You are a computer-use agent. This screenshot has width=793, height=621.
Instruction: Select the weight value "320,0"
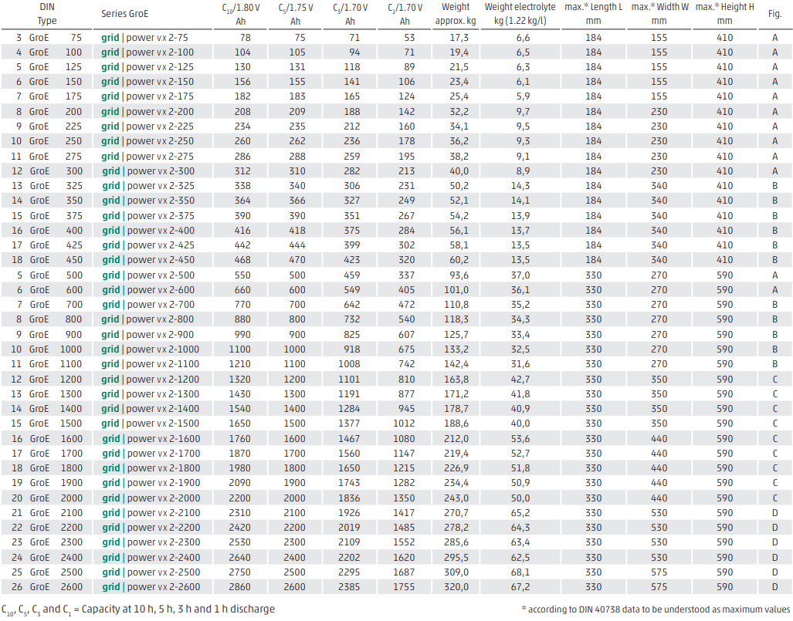click(456, 587)
